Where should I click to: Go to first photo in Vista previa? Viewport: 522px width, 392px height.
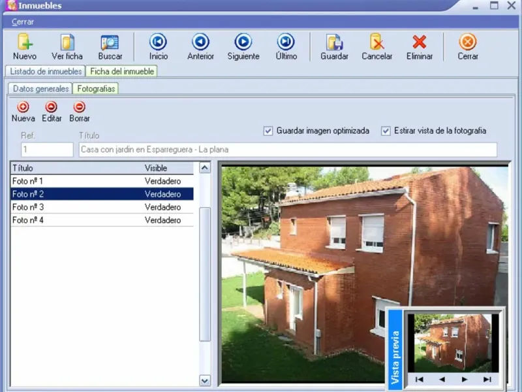(420, 380)
